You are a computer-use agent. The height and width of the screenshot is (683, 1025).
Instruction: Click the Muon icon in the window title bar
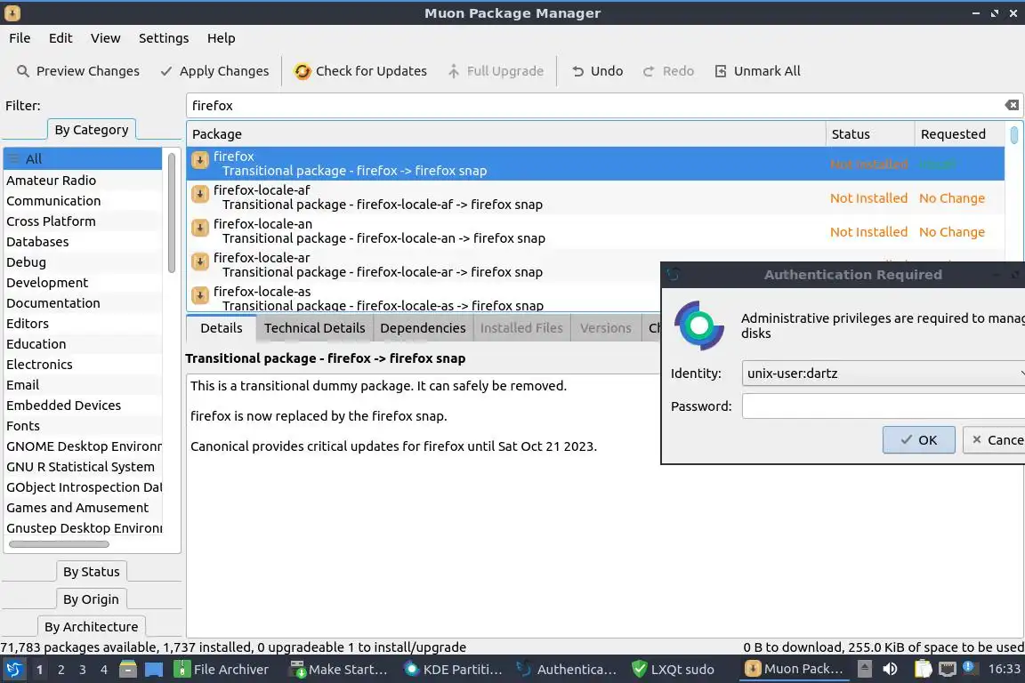click(12, 12)
